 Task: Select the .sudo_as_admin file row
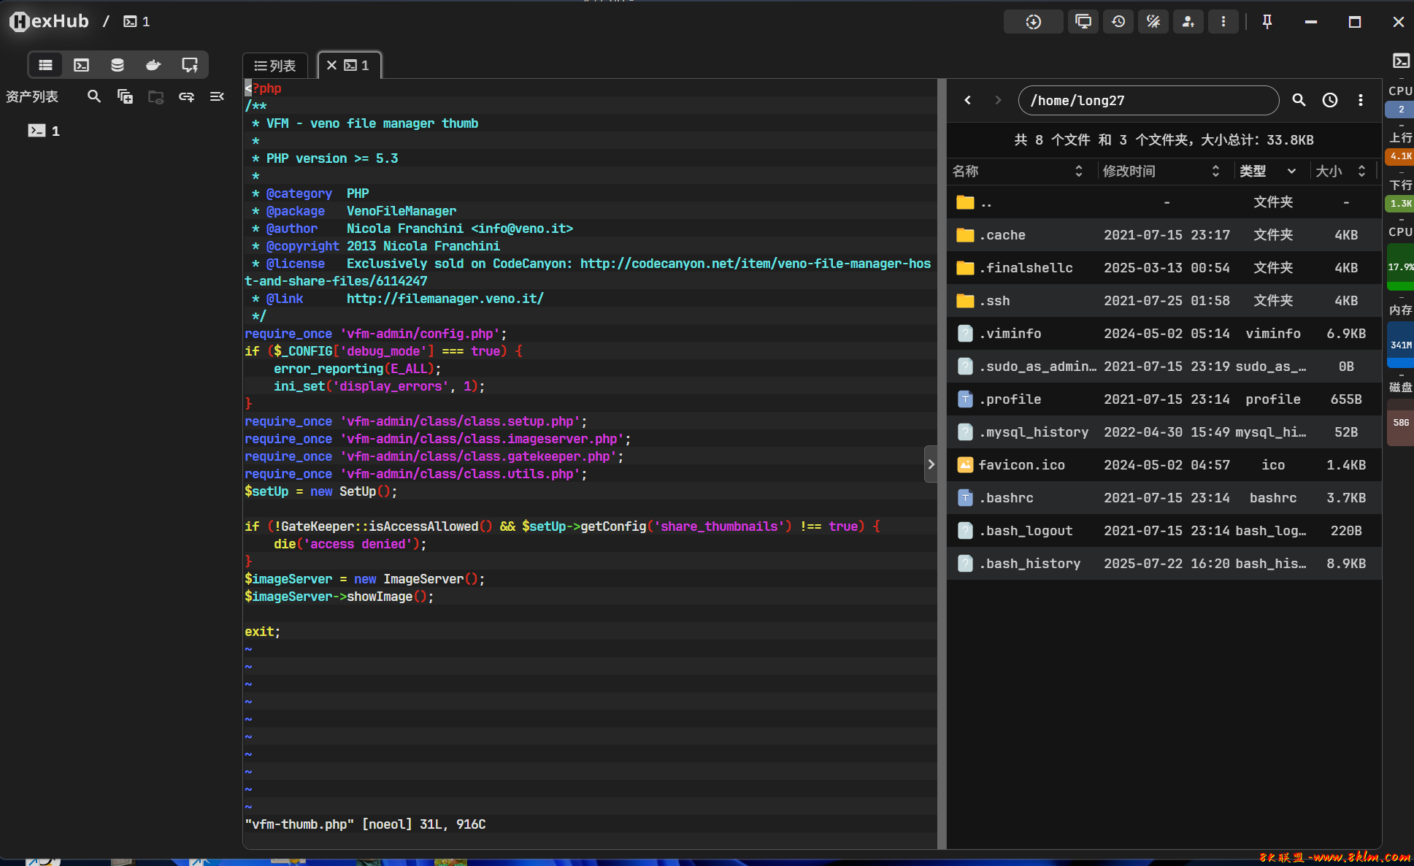pyautogui.click(x=1164, y=367)
